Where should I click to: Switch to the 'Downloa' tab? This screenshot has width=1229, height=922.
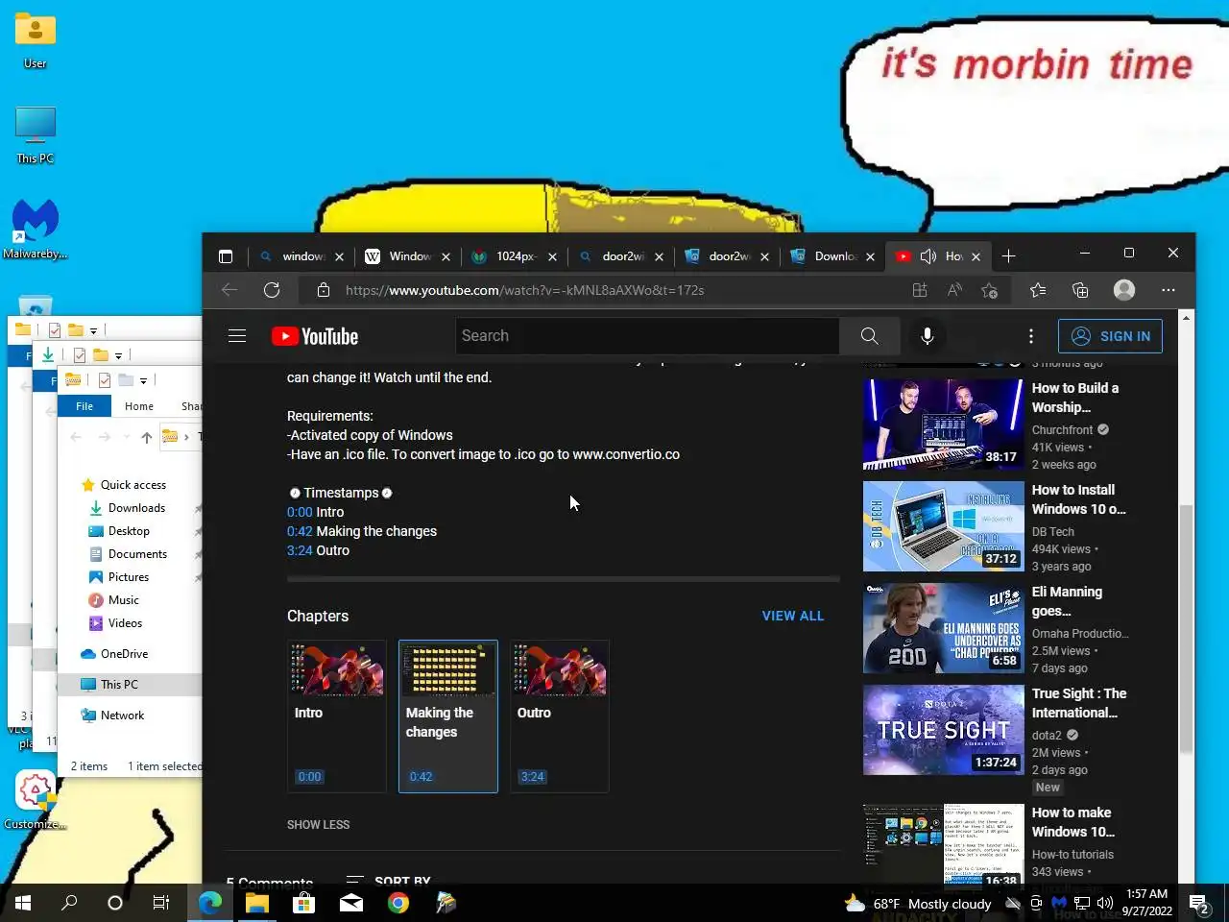click(833, 256)
